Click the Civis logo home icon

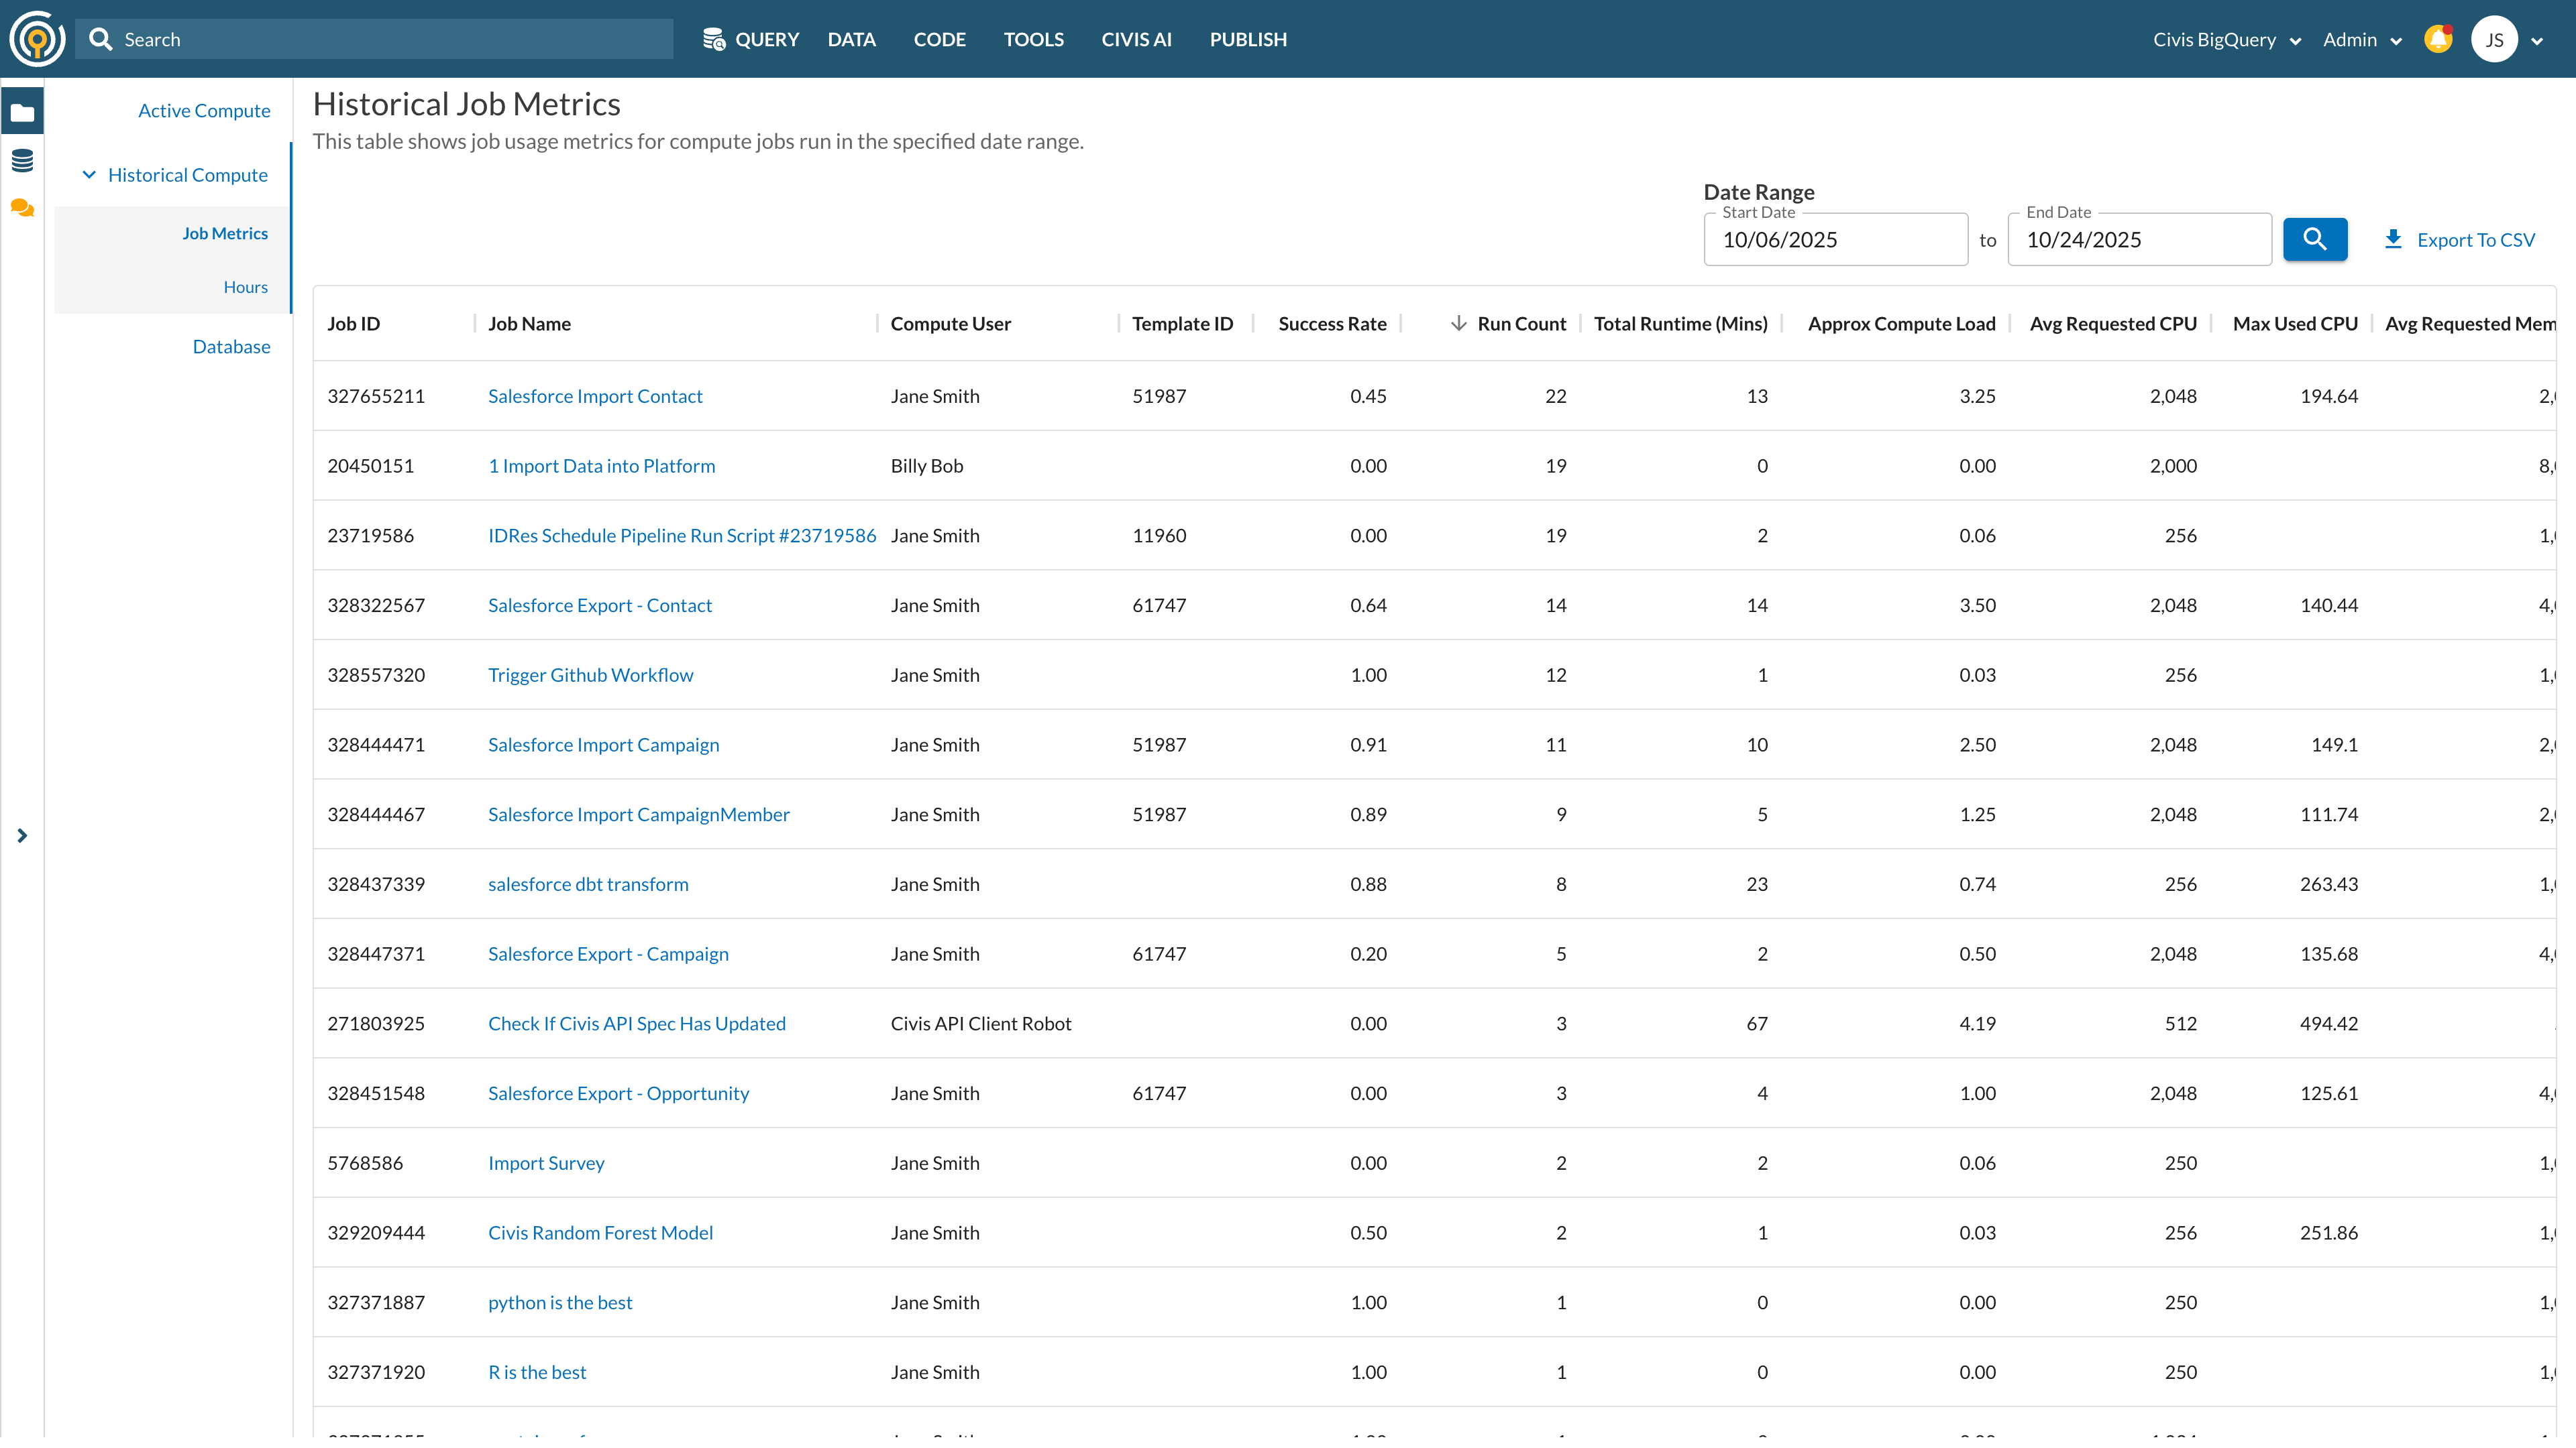[37, 39]
